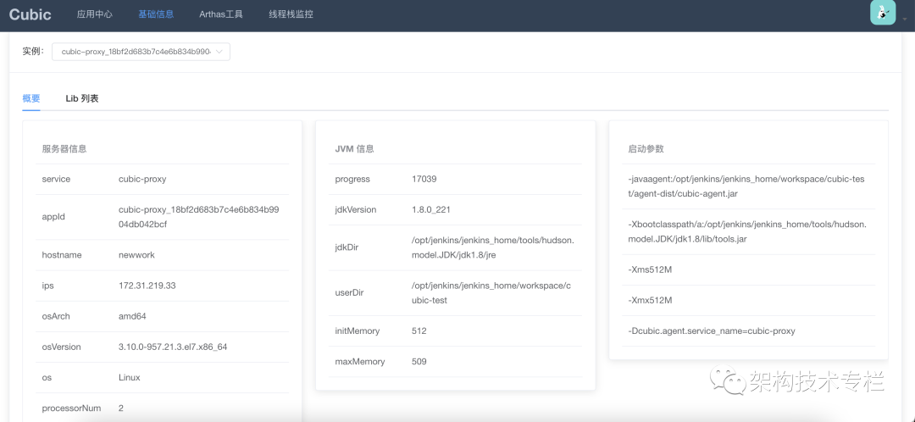Switch to the 概要 tab

pos(31,98)
